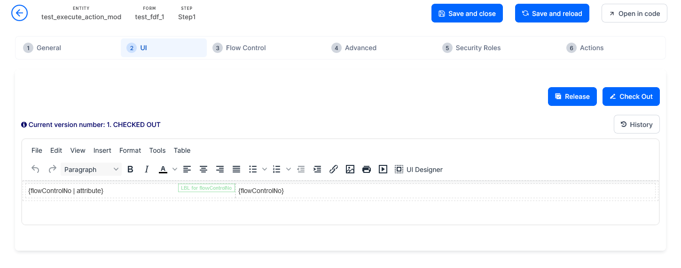Open the Insert menu
This screenshot has height=268, width=681.
tap(102, 150)
